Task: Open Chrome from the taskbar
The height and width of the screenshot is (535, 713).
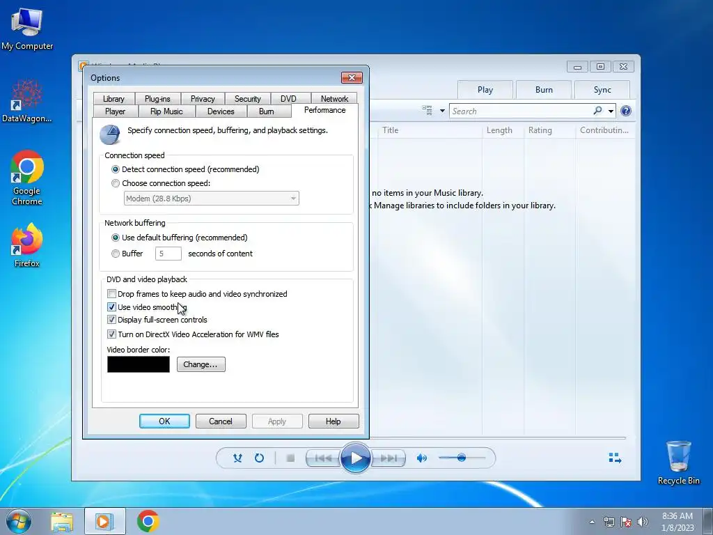Action: tap(148, 521)
